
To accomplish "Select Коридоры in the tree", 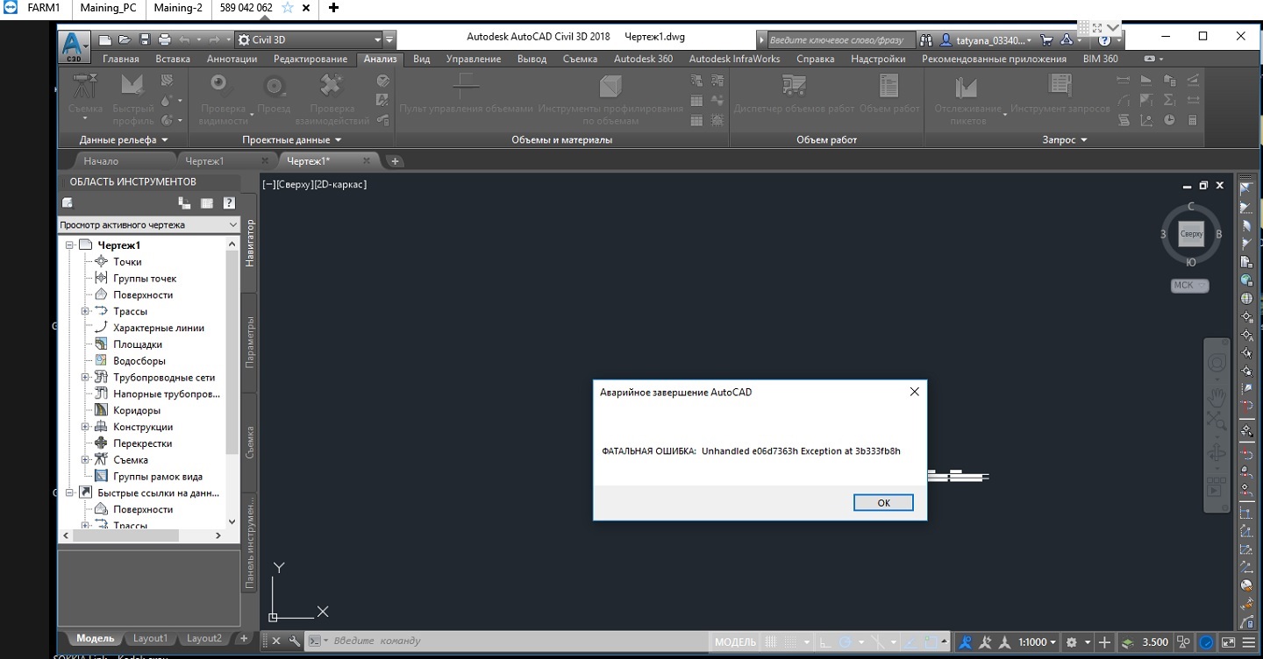I will pos(137,410).
